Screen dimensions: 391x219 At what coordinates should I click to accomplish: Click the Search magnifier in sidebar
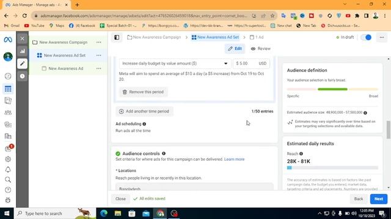click(x=8, y=179)
